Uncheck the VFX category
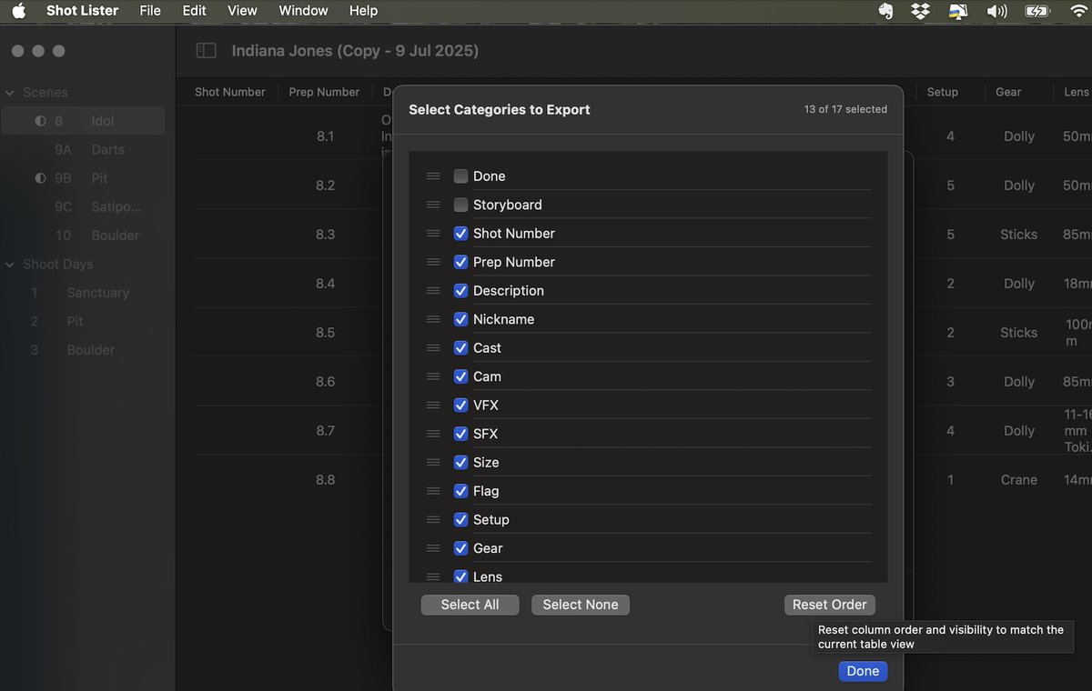 pos(461,406)
